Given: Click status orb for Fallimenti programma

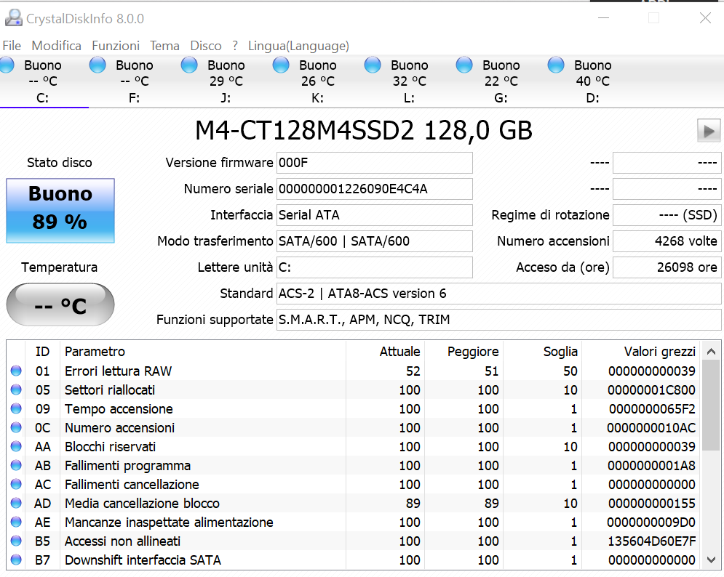Looking at the screenshot, I should (16, 465).
